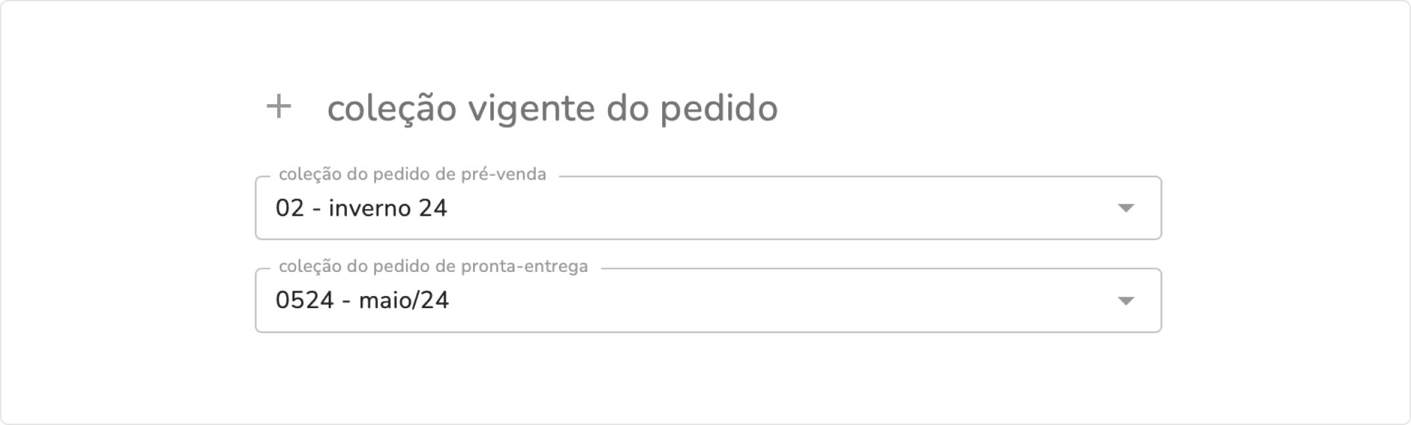Select the "0524 - maio/24" value text
1411x425 pixels.
click(362, 301)
